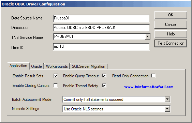
Task: Open the Numeric Settings dropdown arrow
Action: tap(167, 109)
